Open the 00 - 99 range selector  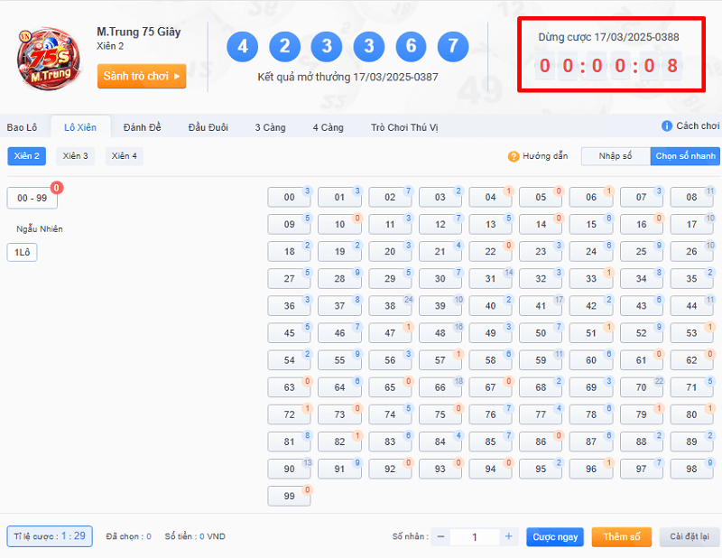pyautogui.click(x=32, y=197)
